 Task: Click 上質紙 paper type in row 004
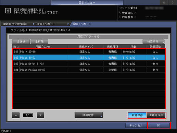(113, 70)
